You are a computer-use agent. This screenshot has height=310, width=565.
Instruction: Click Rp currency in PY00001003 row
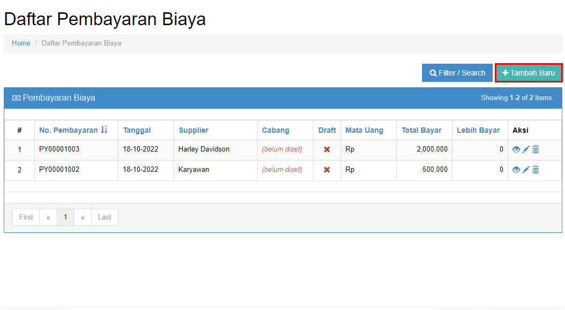click(350, 149)
